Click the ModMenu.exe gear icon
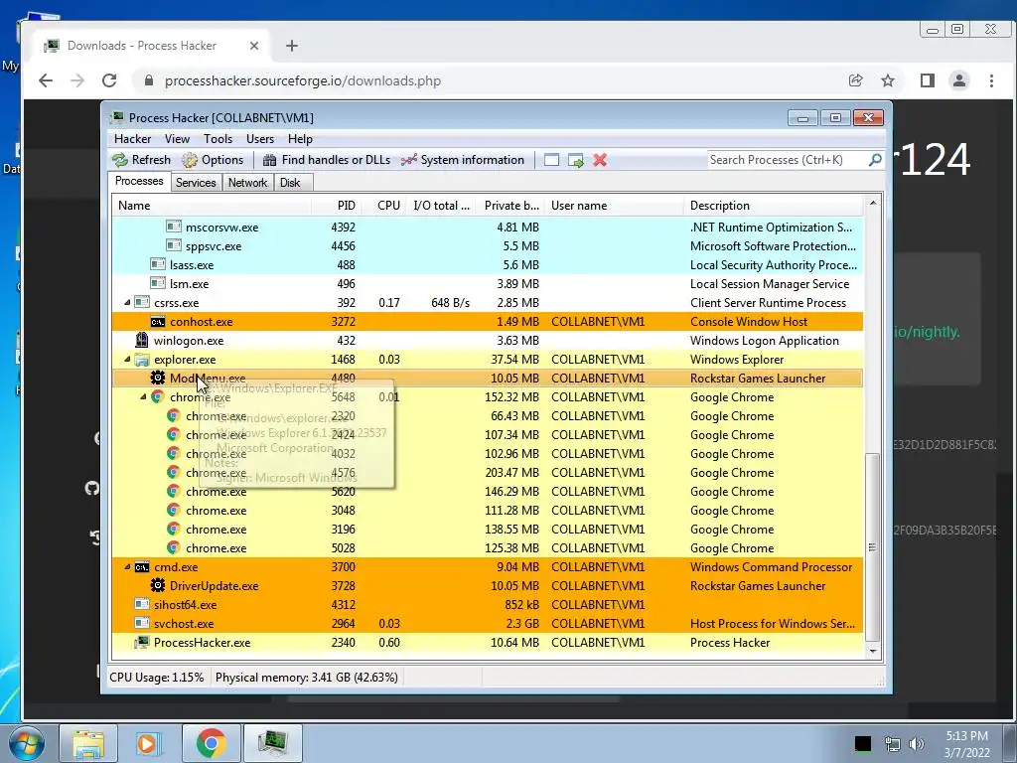The width and height of the screenshot is (1017, 763). pos(158,378)
